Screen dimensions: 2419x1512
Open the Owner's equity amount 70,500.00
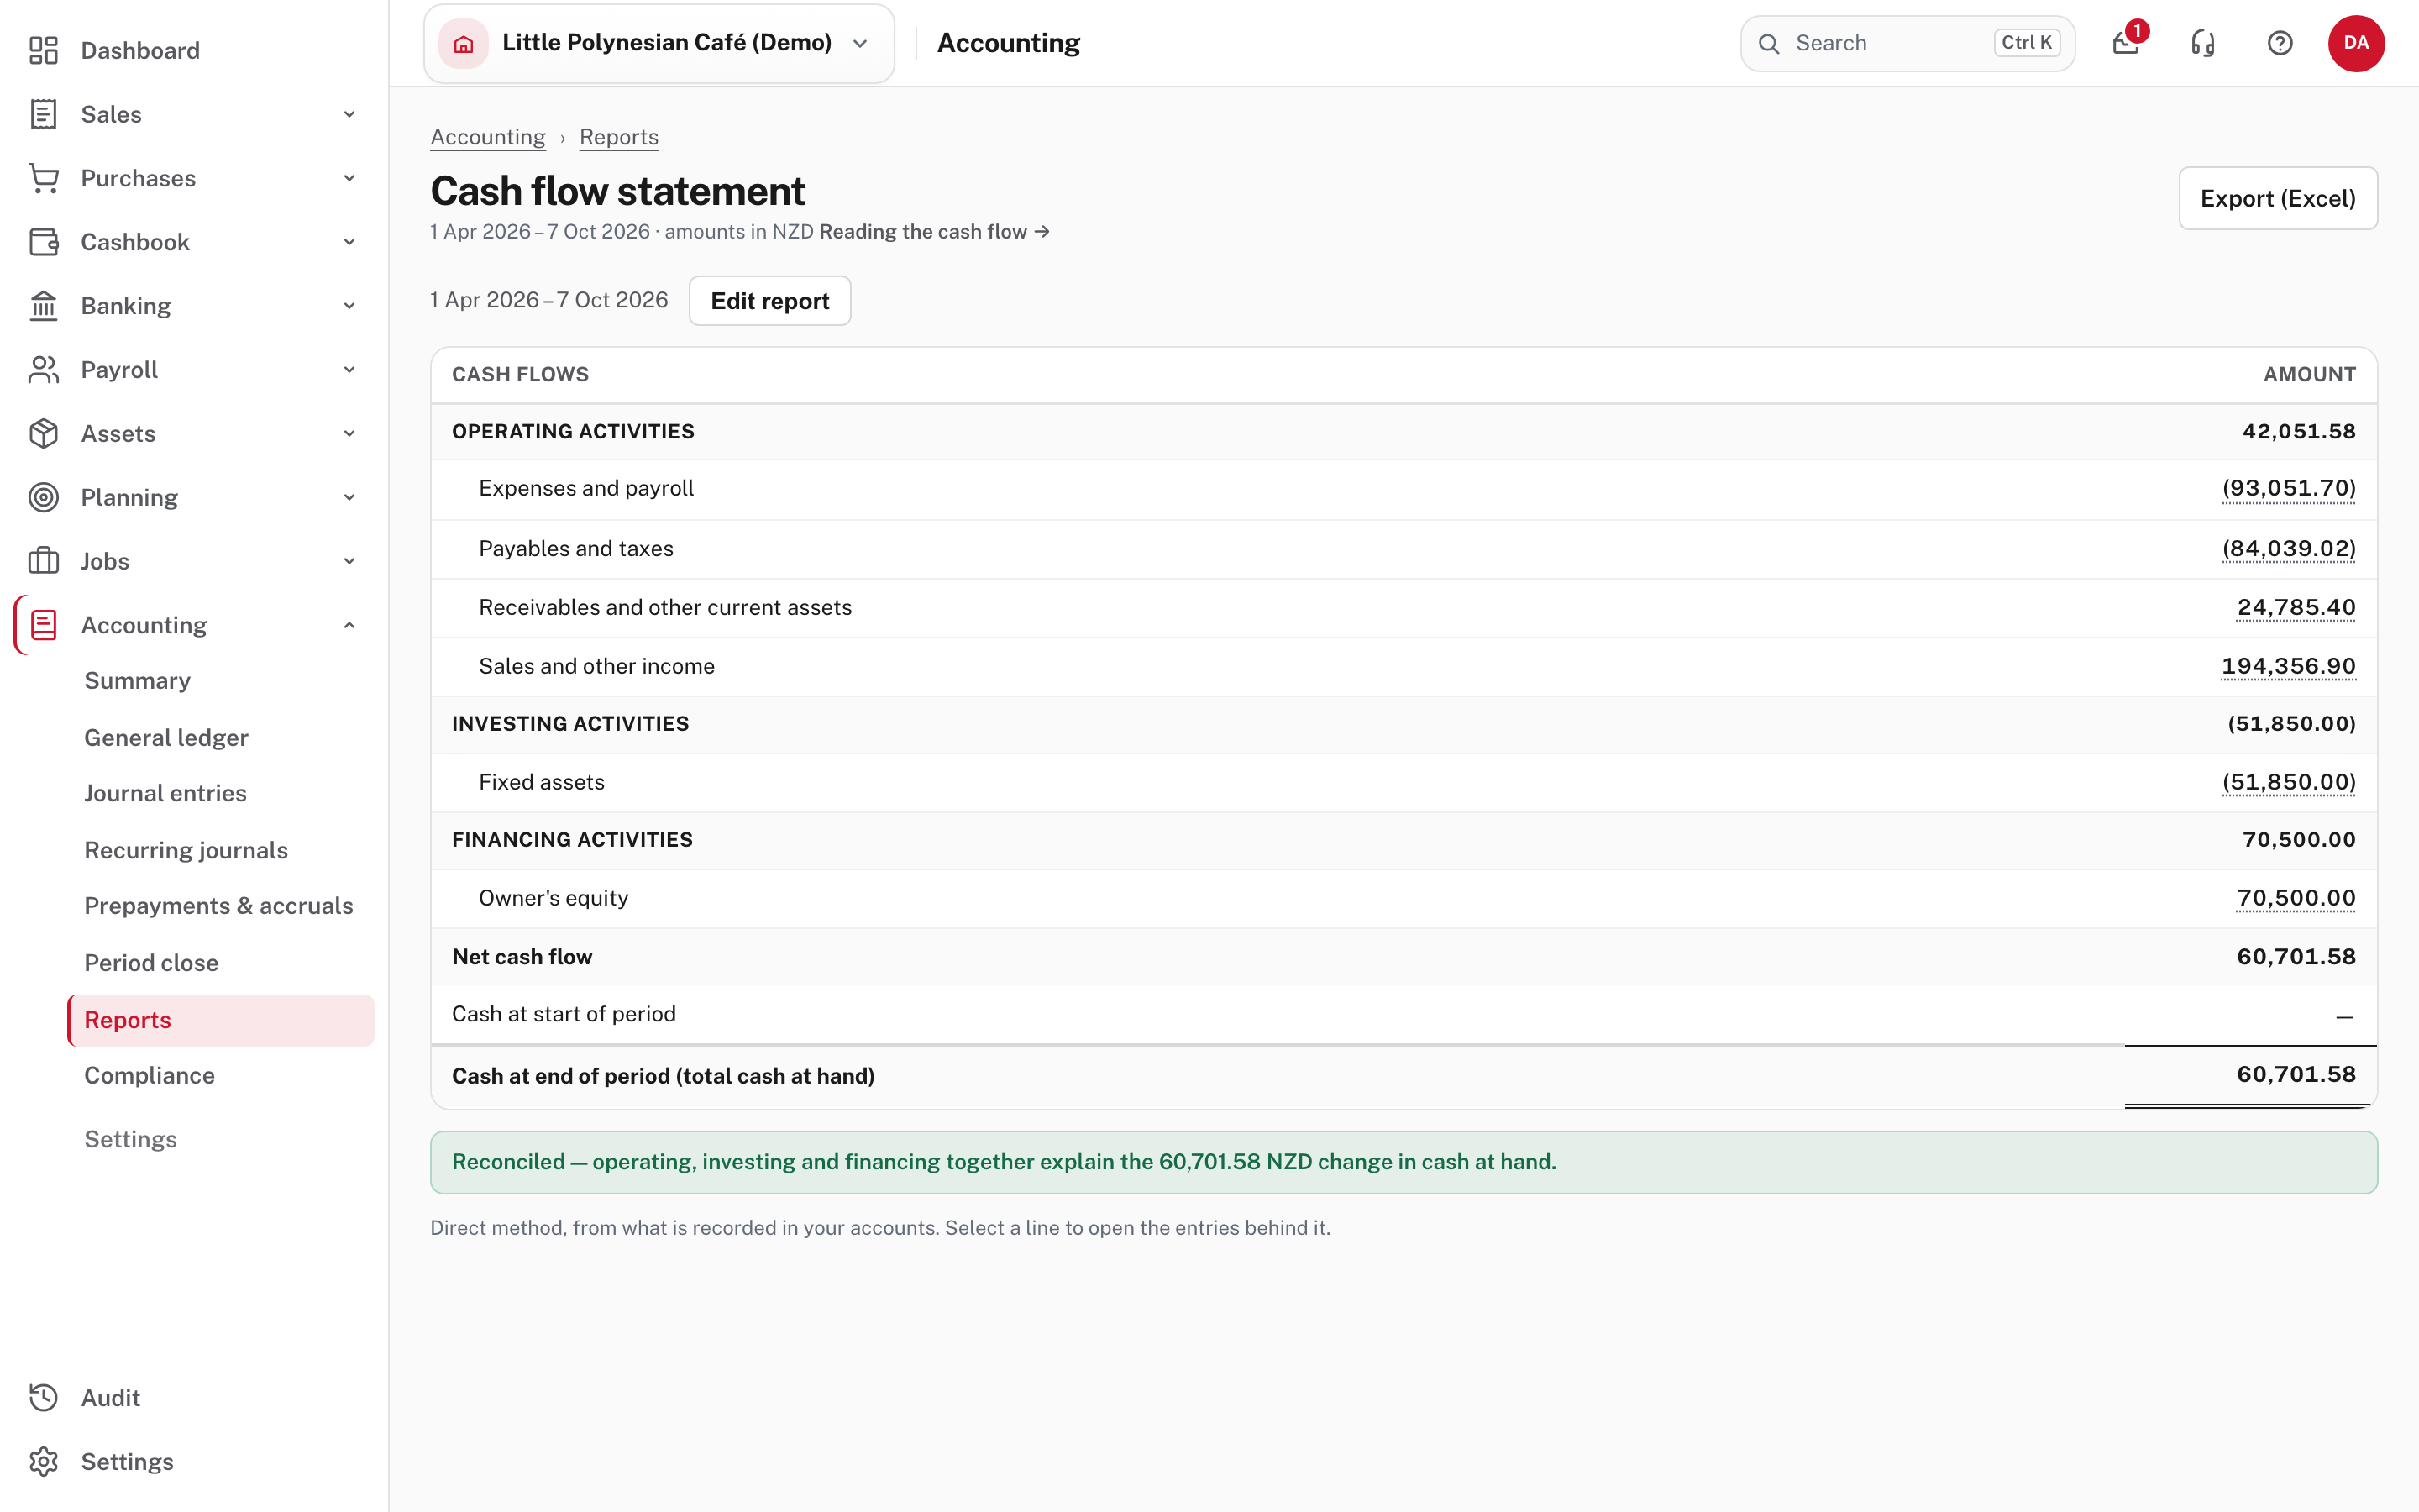(2296, 898)
